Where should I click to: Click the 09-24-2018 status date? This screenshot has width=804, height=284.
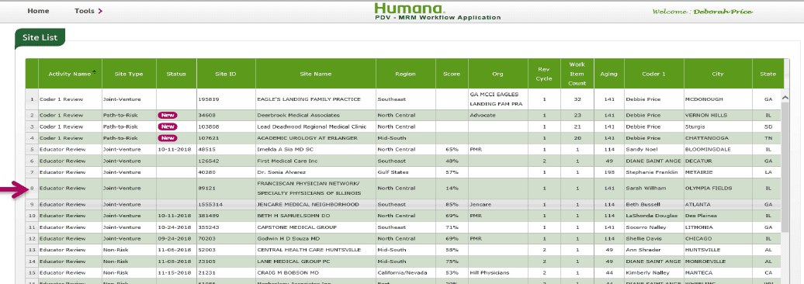coord(175,238)
